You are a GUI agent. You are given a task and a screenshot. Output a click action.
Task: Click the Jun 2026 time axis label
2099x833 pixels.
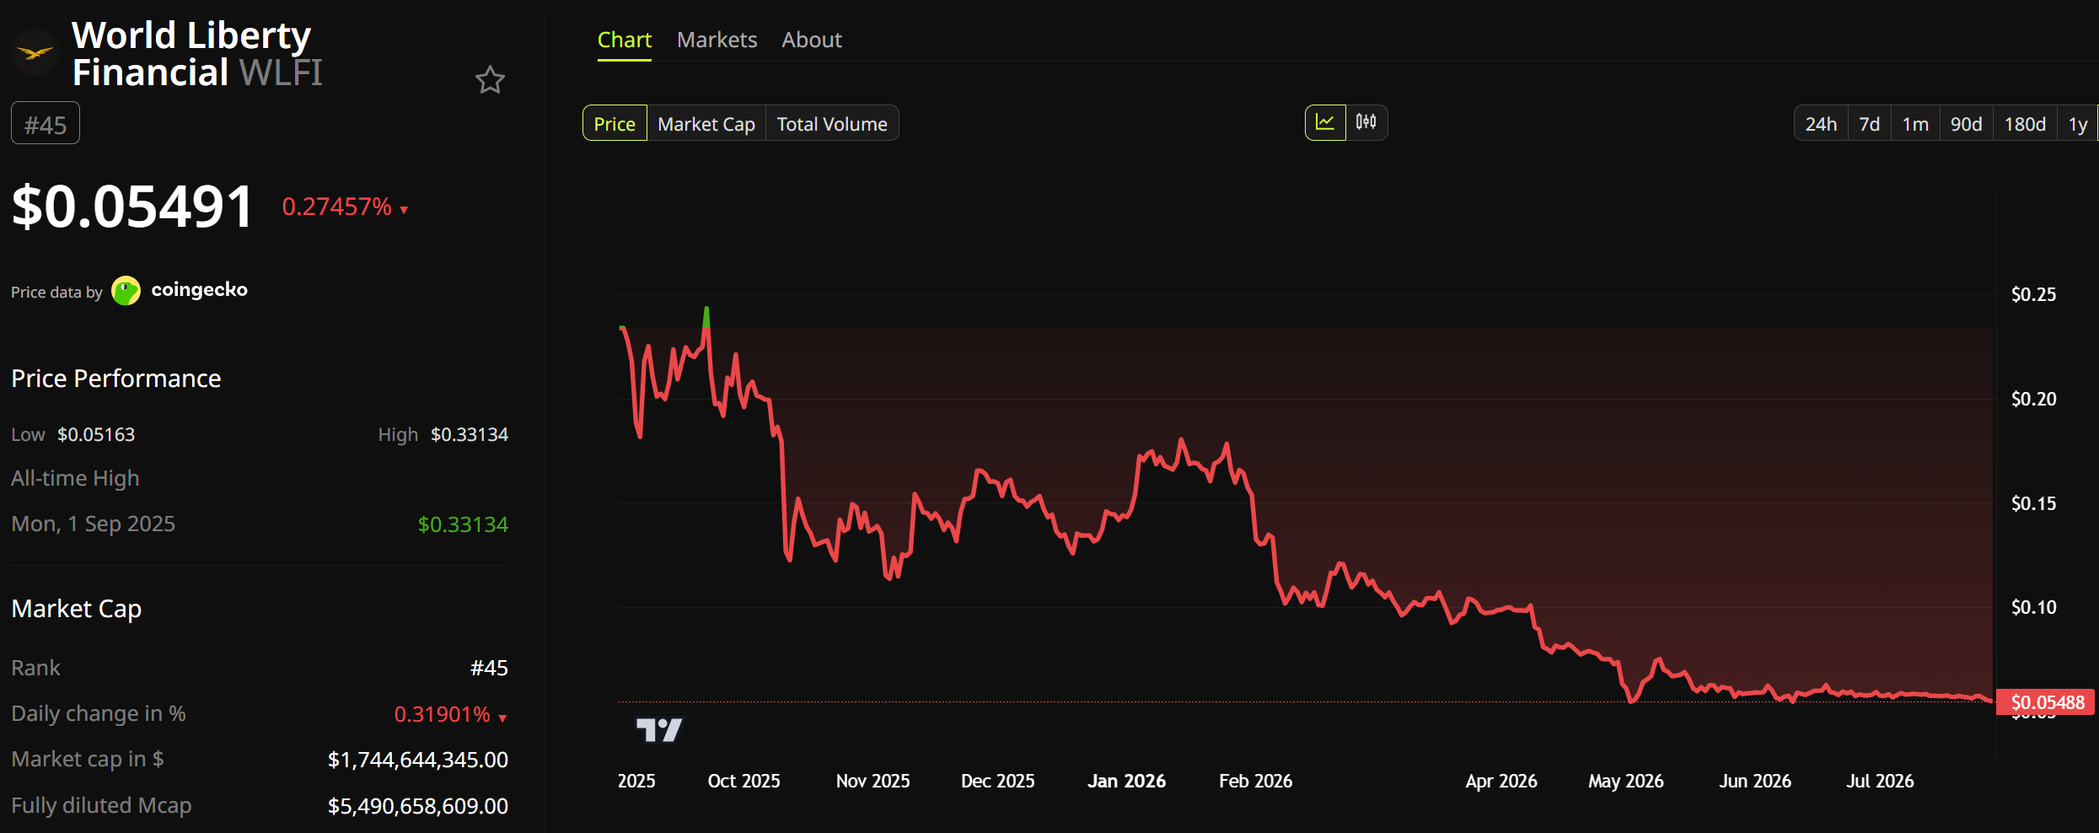pyautogui.click(x=1755, y=781)
